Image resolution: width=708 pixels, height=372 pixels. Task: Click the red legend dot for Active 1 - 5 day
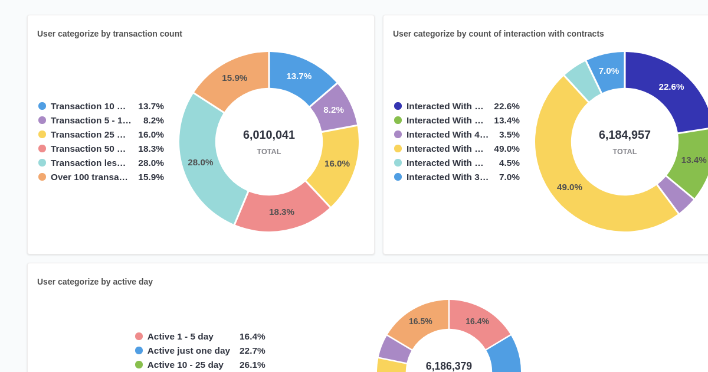pyautogui.click(x=140, y=336)
